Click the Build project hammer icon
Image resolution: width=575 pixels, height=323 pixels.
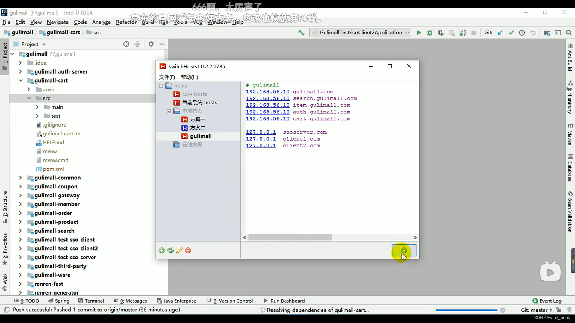[301, 33]
